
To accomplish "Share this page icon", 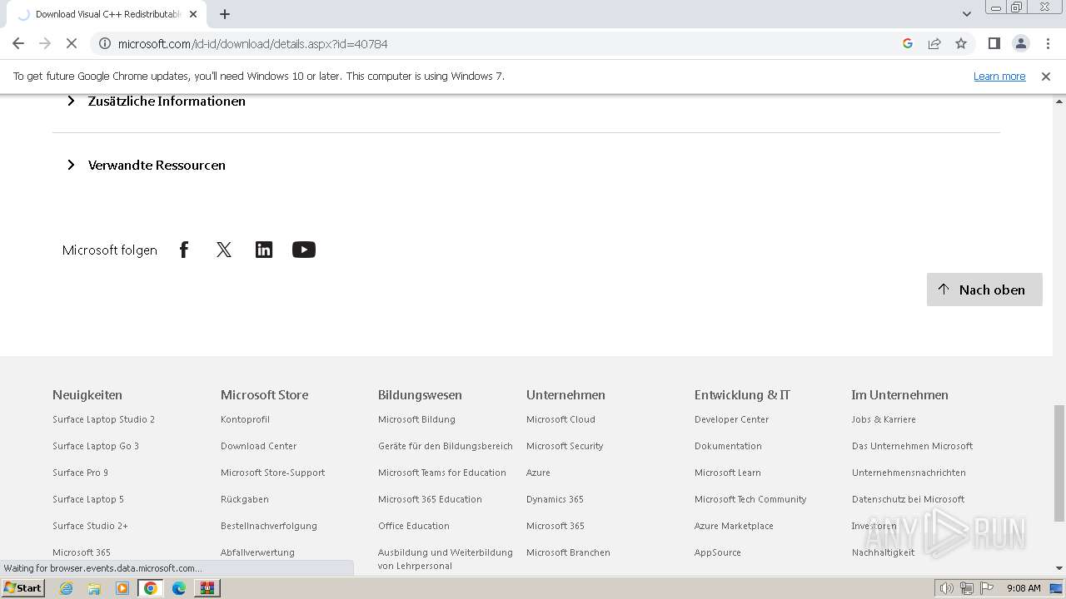I will pos(934,43).
